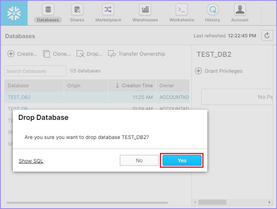Click the 1/5 databases count text
This screenshot has width=277, height=209.
tap(85, 71)
